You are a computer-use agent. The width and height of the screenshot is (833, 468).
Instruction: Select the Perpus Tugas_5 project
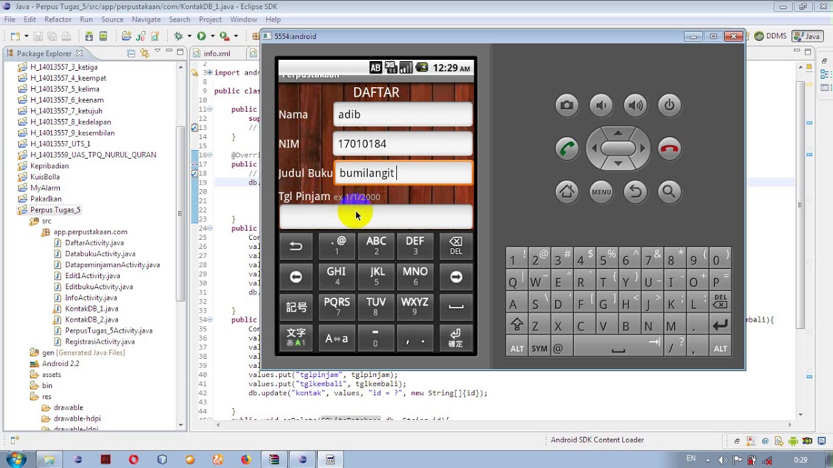pos(55,210)
